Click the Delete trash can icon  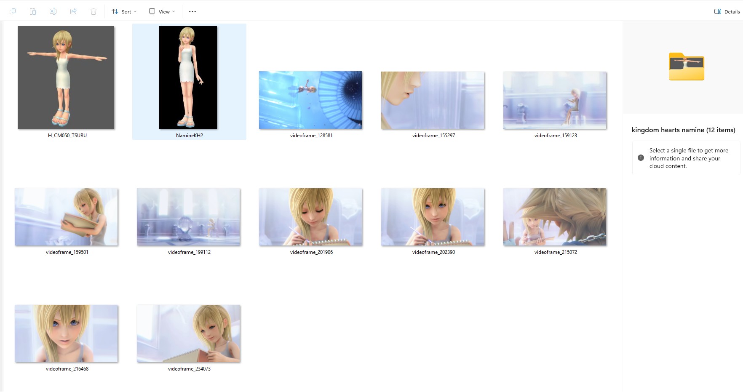[94, 11]
